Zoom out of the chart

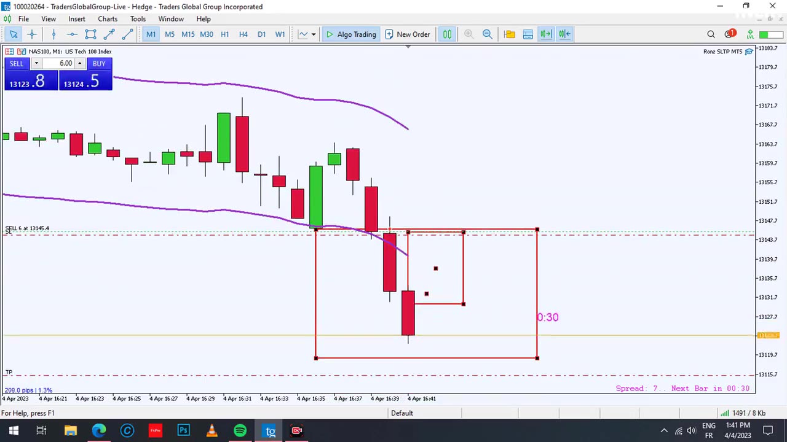487,34
